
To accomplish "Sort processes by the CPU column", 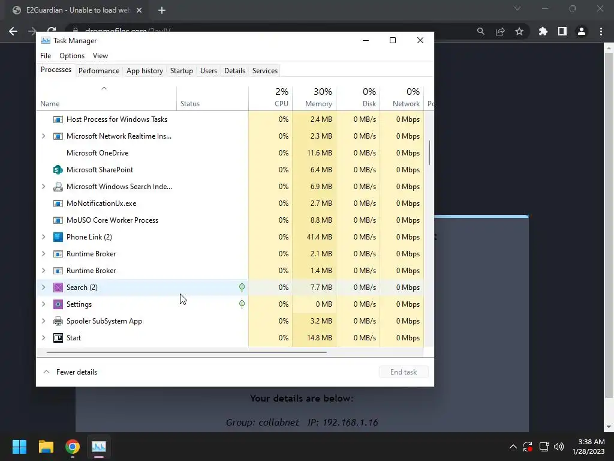I will pos(270,98).
